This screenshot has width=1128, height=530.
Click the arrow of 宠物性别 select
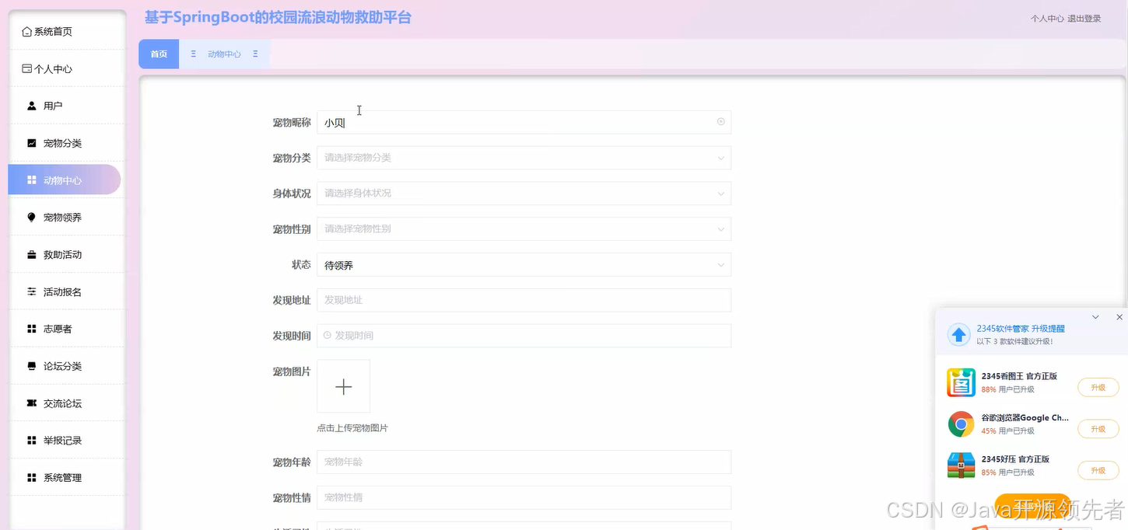720,229
